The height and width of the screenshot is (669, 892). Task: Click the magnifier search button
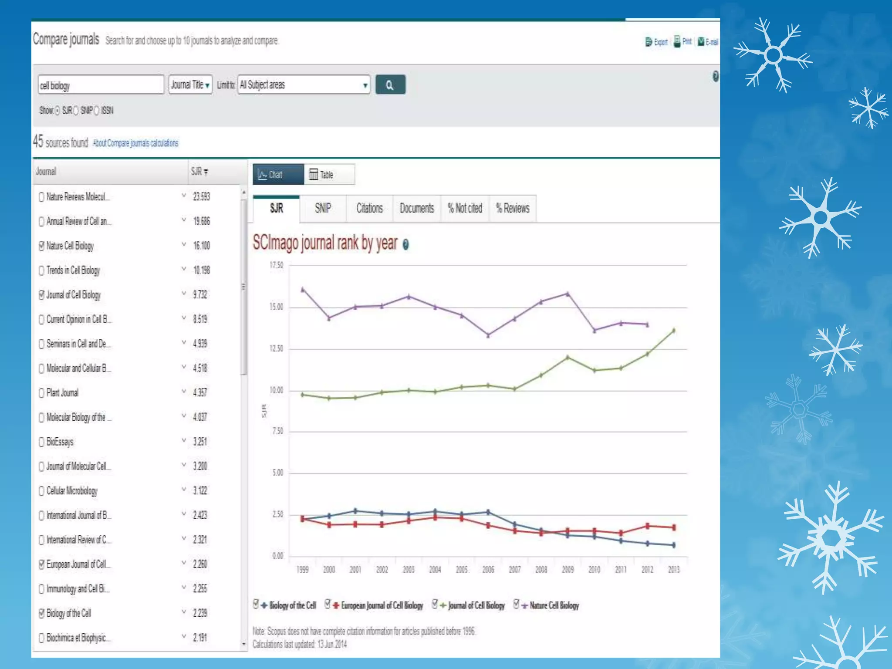(390, 85)
